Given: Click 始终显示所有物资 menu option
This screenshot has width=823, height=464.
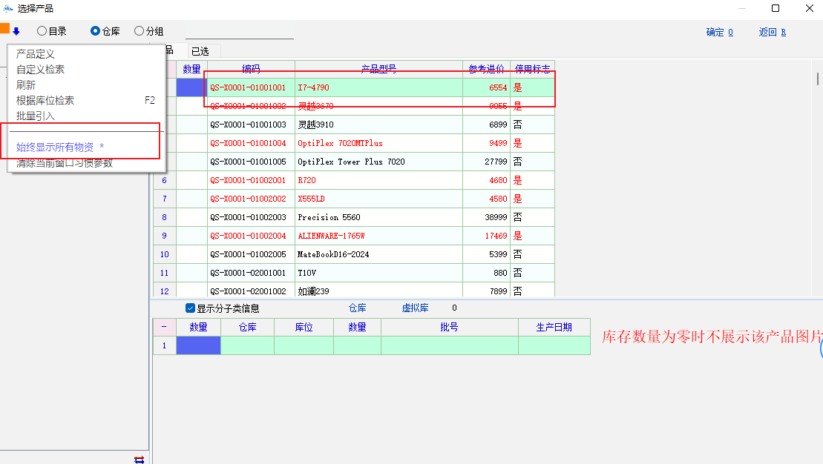Looking at the screenshot, I should click(x=56, y=148).
